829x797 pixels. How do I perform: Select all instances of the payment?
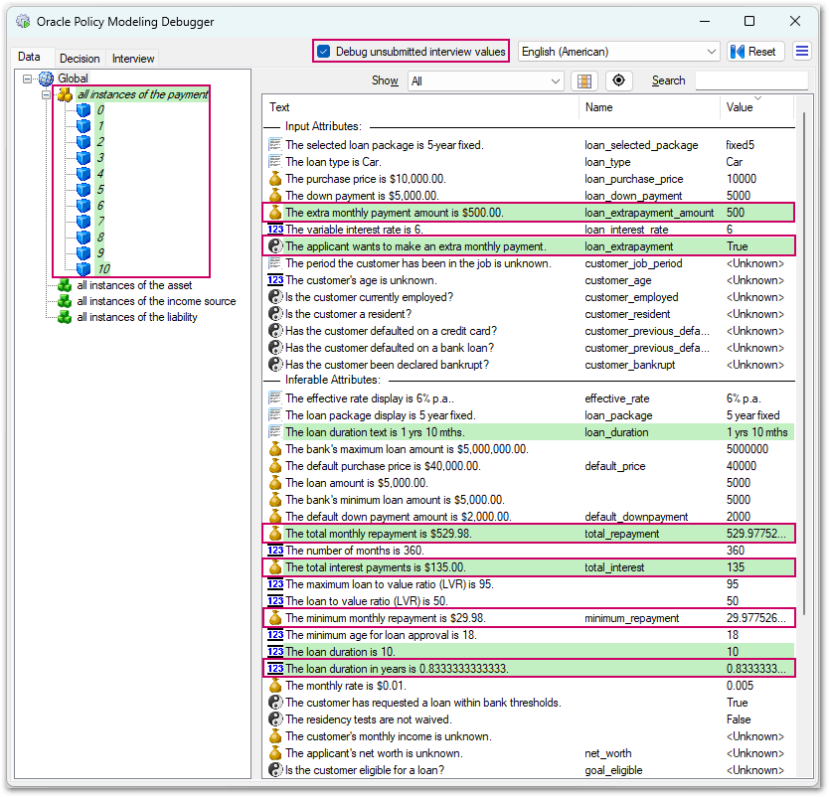pyautogui.click(x=143, y=94)
